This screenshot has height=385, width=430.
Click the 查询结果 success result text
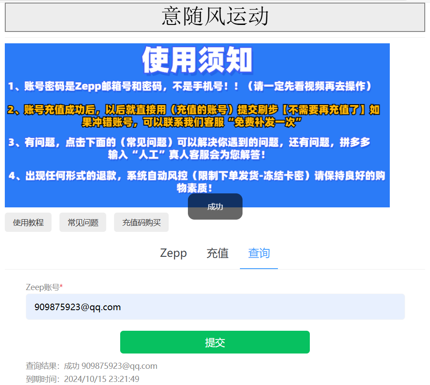(92, 366)
